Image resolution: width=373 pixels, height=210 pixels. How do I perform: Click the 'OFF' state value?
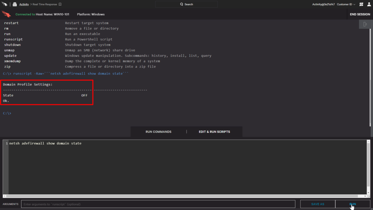(85, 95)
